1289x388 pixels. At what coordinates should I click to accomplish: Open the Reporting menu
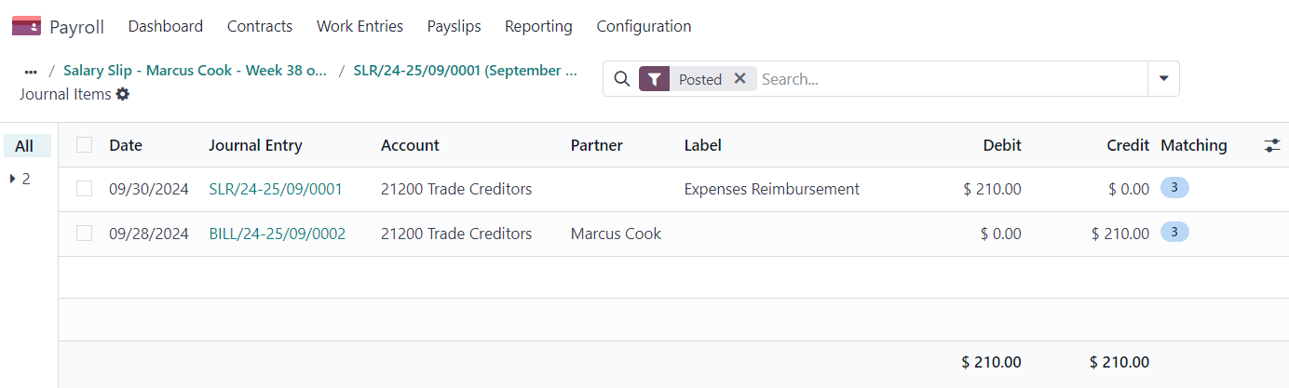point(538,26)
